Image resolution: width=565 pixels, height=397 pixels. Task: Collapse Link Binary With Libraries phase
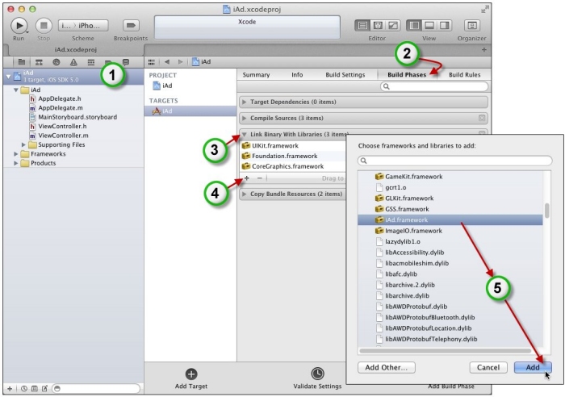245,135
